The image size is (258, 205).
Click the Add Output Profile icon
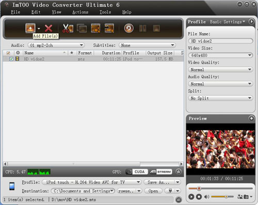[109, 28]
